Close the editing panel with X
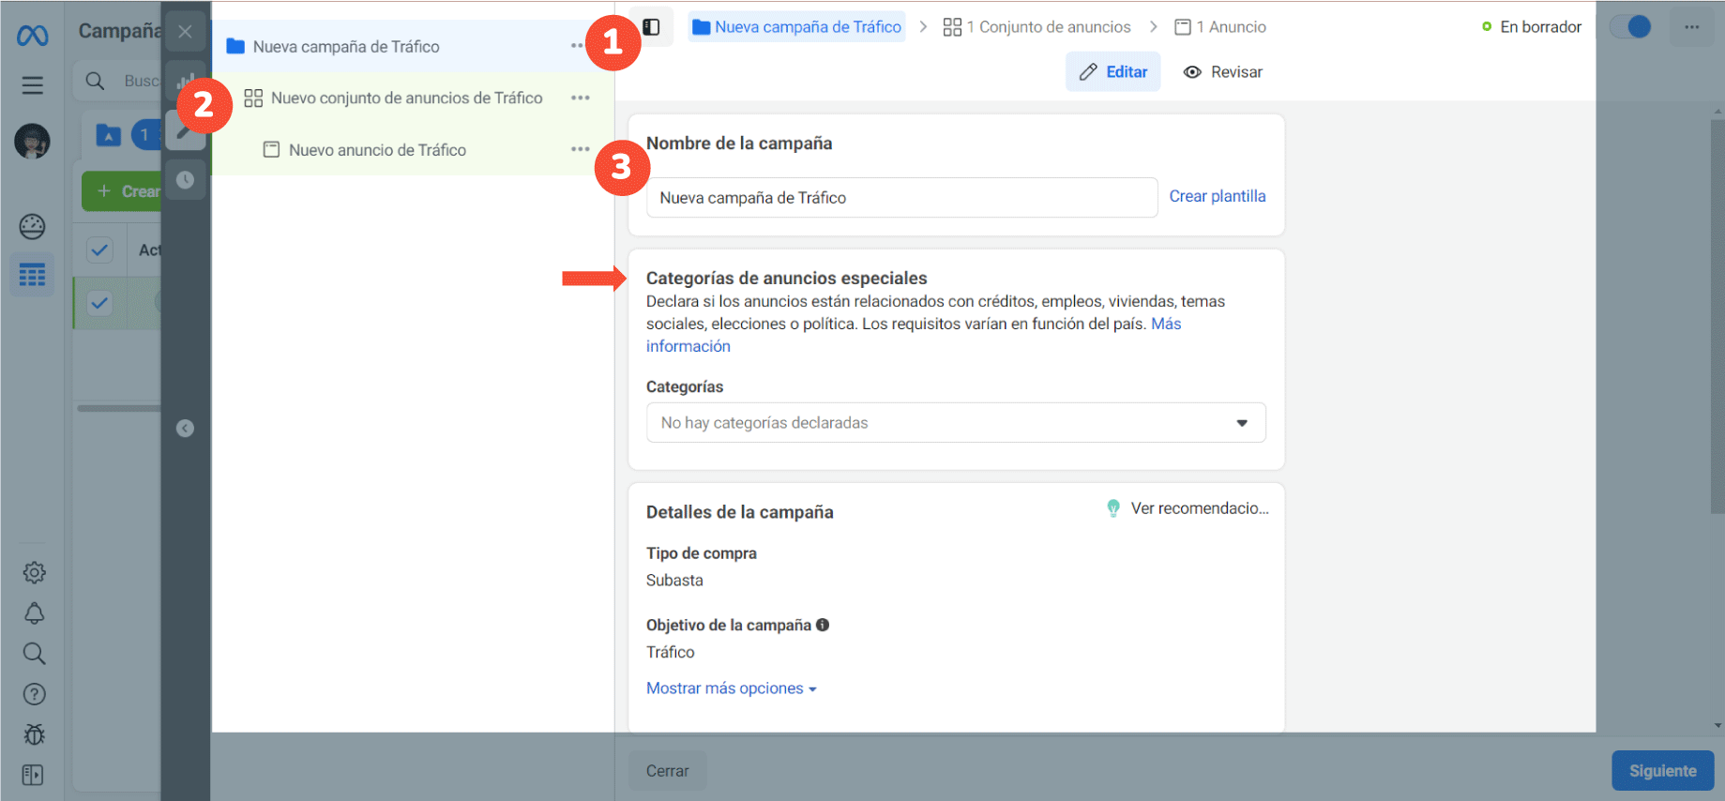The height and width of the screenshot is (801, 1725). click(x=185, y=31)
